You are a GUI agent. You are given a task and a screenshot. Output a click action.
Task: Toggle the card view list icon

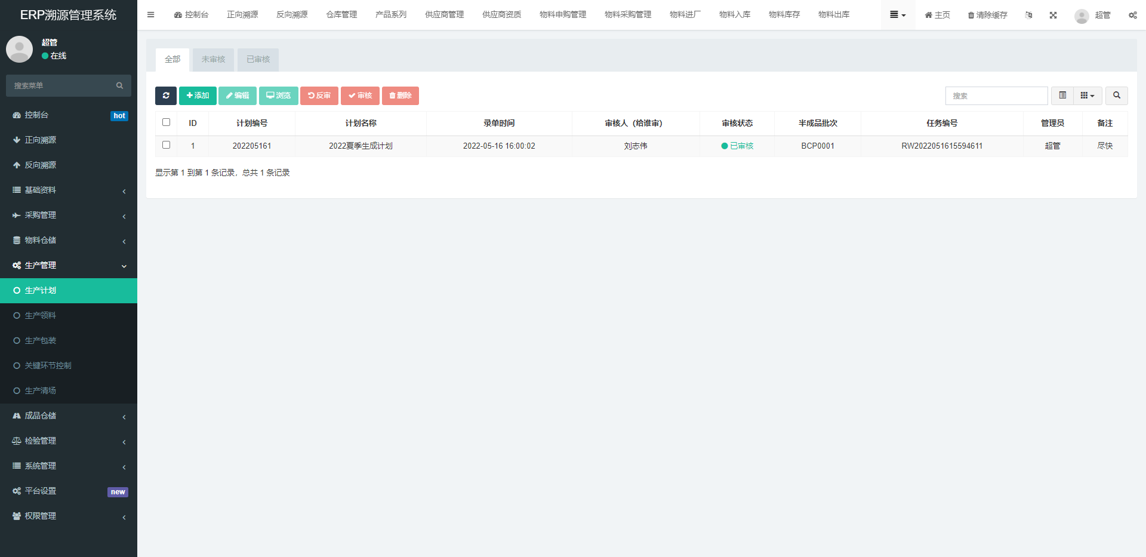tap(1062, 96)
